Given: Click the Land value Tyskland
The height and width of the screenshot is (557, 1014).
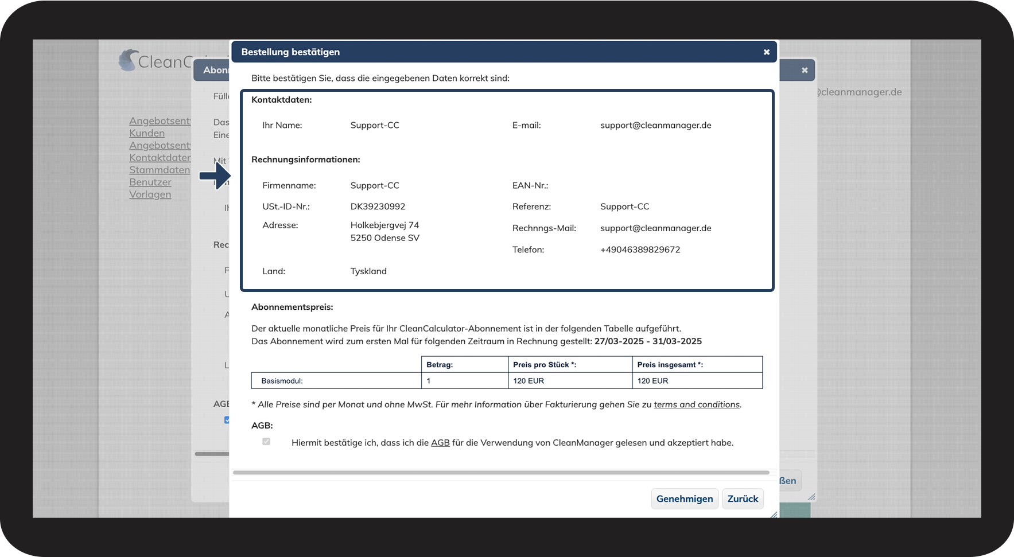Looking at the screenshot, I should tap(368, 271).
